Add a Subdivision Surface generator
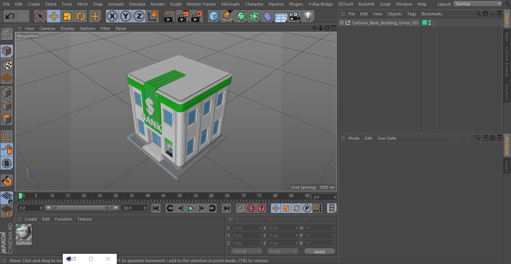The width and height of the screenshot is (511, 264). coord(241,16)
